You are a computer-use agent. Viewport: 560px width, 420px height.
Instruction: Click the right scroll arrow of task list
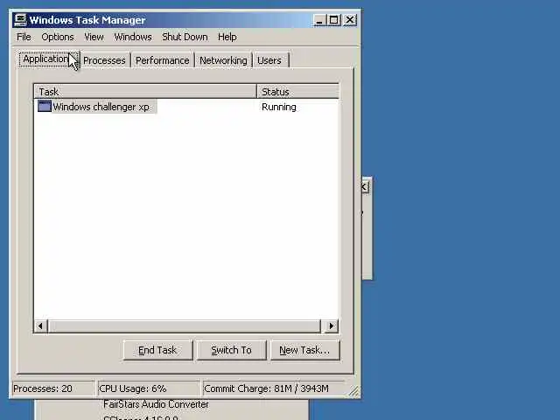point(331,325)
